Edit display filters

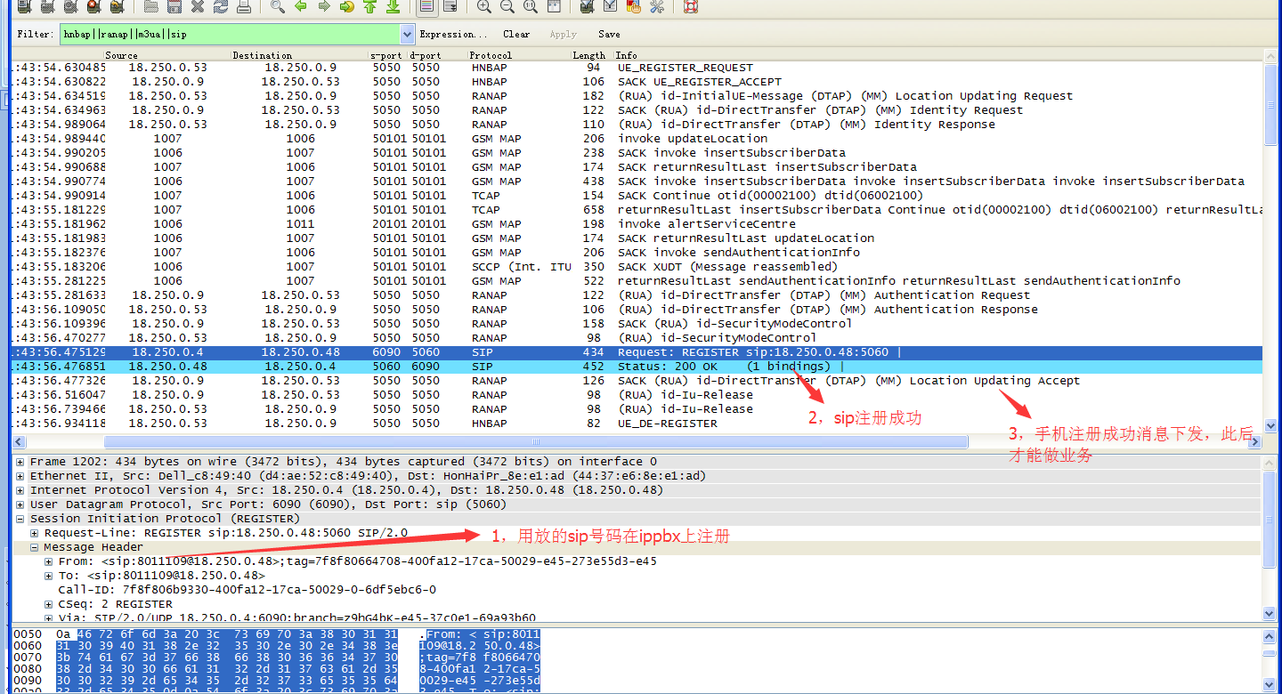click(x=611, y=7)
